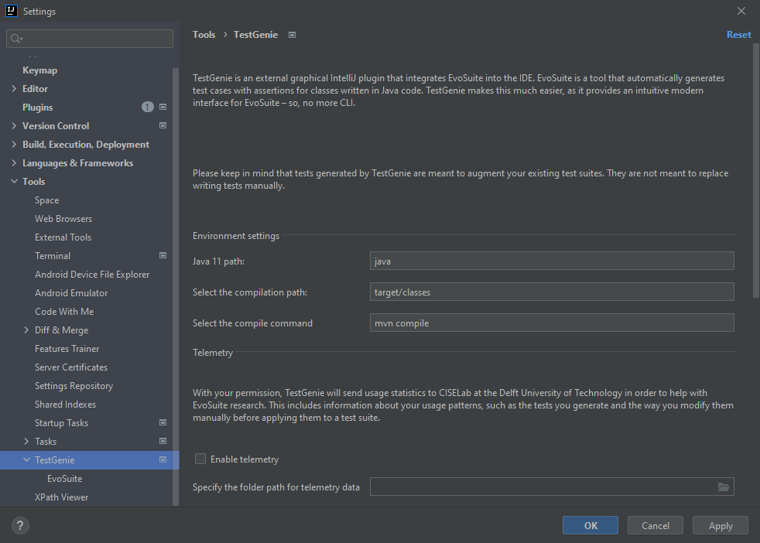This screenshot has height=543, width=760.
Task: Confirm with the OK button
Action: click(591, 525)
